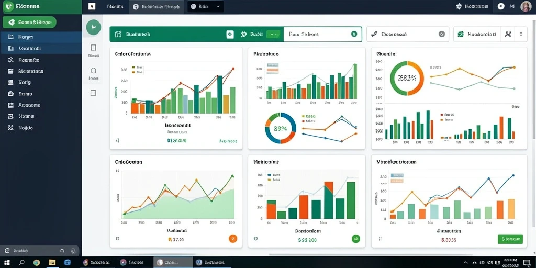Click the green button in the bottom-right chart card
This screenshot has height=268, width=536.
510,239
